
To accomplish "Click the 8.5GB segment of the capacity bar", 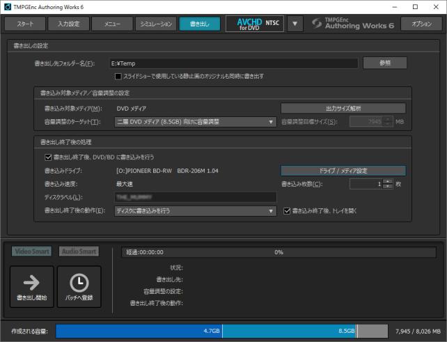I will pos(289,331).
